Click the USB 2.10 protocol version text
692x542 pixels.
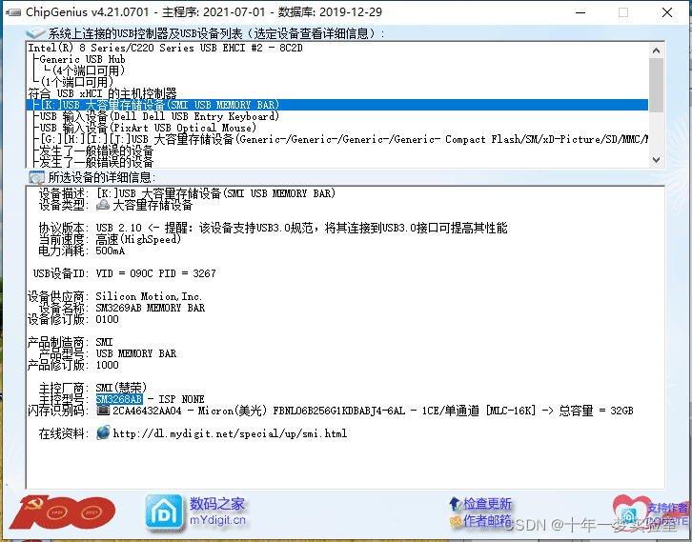[x=119, y=228]
